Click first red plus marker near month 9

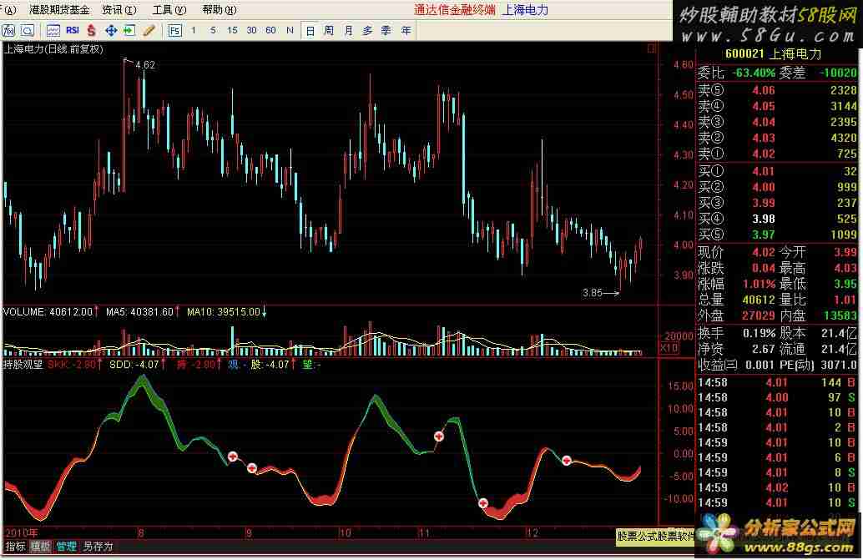tap(232, 457)
